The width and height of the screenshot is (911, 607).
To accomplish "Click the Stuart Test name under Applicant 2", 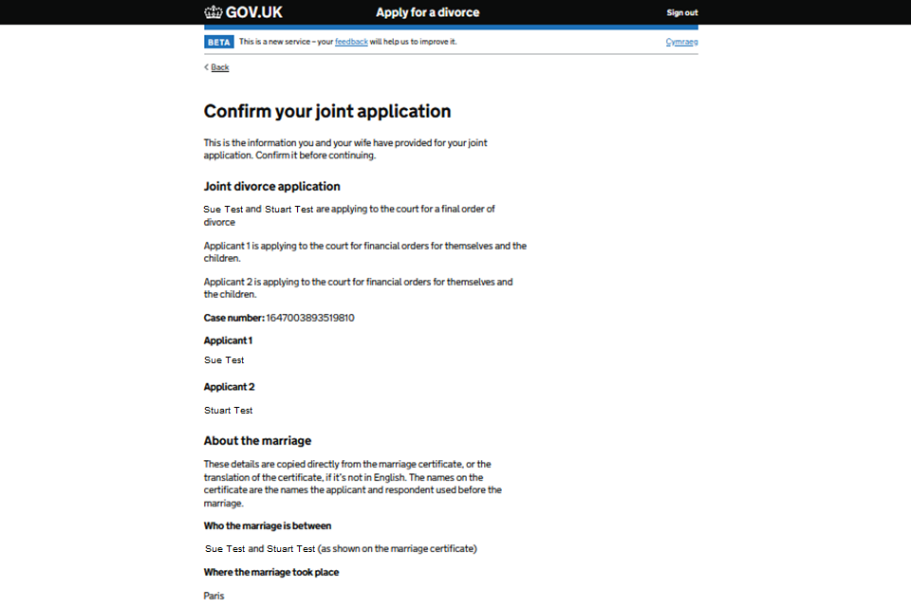I will [x=228, y=411].
